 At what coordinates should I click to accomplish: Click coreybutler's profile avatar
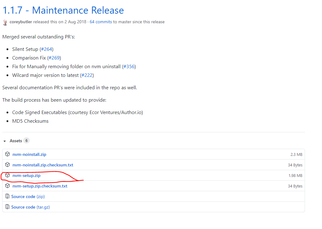click(5, 22)
